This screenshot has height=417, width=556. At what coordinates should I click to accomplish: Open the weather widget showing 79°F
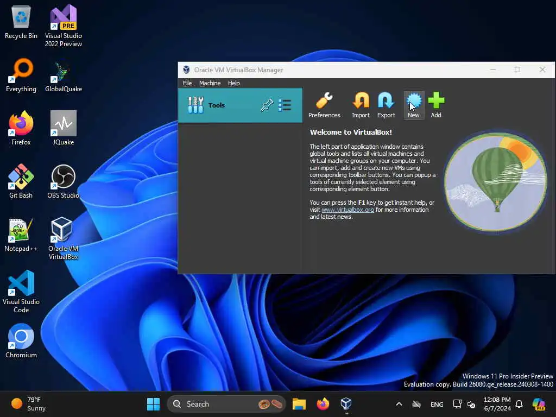29,404
